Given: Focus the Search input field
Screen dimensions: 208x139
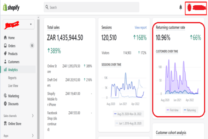Looking at the screenshot, I should (x=91, y=7).
